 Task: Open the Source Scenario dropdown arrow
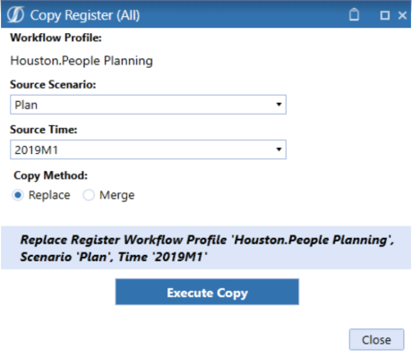point(279,105)
